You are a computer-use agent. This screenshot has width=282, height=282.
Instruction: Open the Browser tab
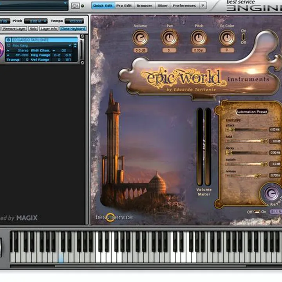(145, 5)
